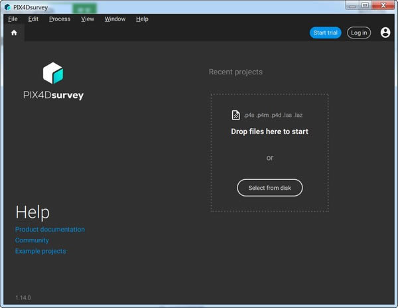Open the Help menu

coord(142,19)
